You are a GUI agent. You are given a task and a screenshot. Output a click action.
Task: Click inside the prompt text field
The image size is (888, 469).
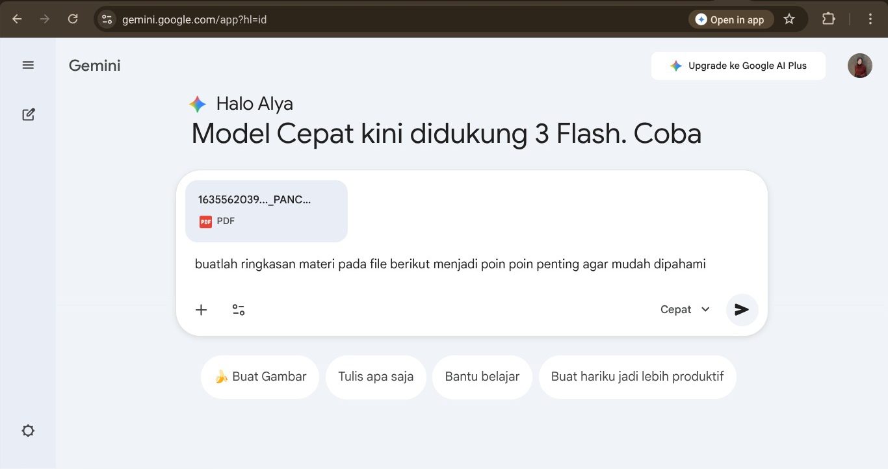(449, 264)
